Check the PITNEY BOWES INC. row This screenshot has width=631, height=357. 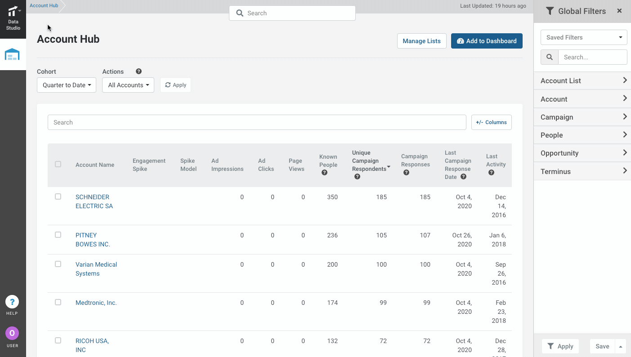[x=58, y=235]
